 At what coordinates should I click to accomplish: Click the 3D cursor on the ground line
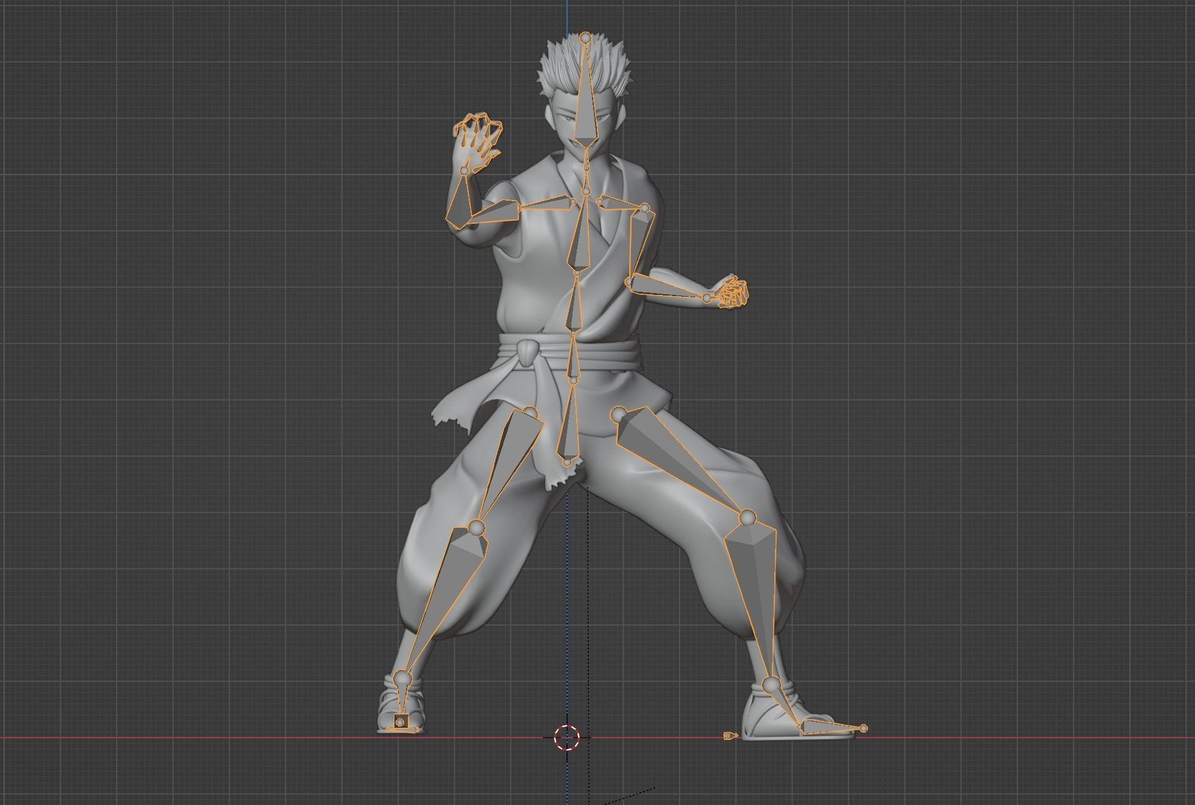point(567,738)
